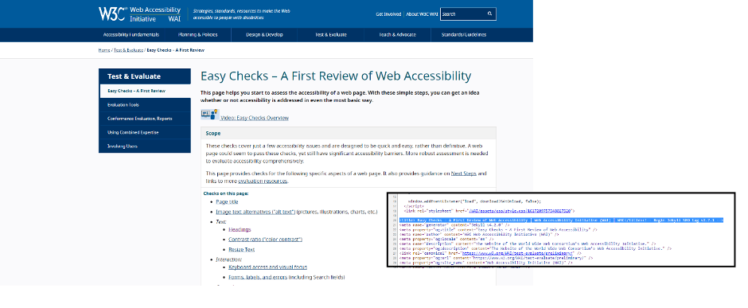Click the Easy Checks main page heading
The height and width of the screenshot is (308, 748).
pos(336,76)
